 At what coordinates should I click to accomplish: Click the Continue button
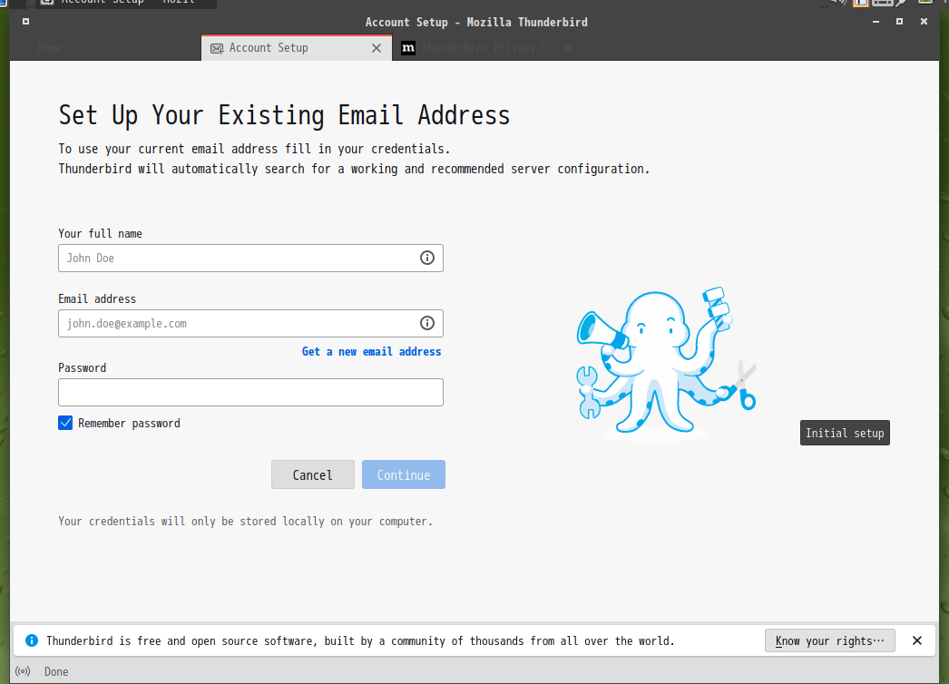point(404,474)
